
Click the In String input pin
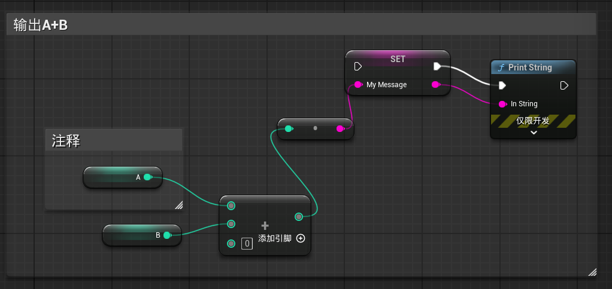pyautogui.click(x=502, y=104)
